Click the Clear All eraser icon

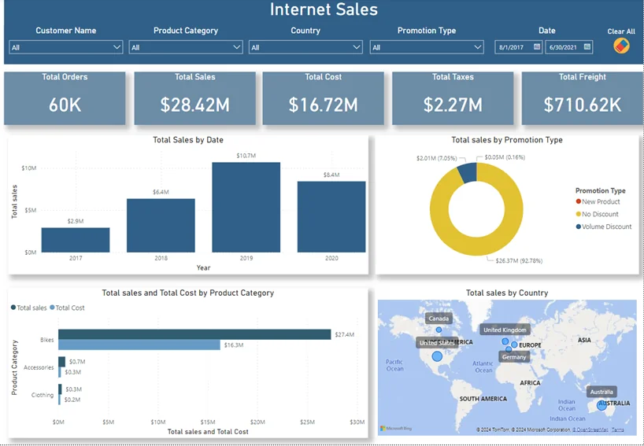[x=621, y=46]
